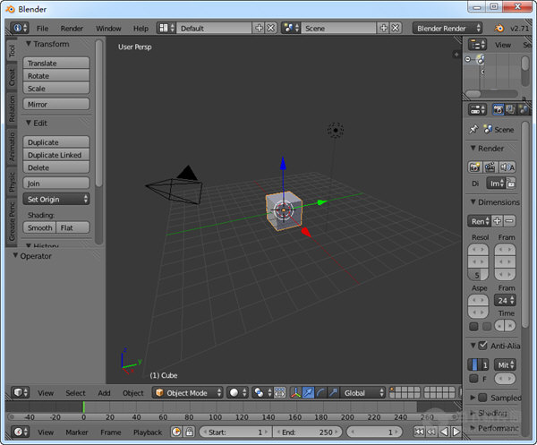Open 3D View editor type selector
This screenshot has height=445, width=537.
pos(21,392)
